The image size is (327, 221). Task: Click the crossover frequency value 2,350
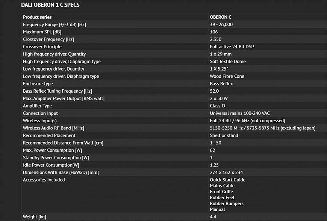pyautogui.click(x=215, y=39)
